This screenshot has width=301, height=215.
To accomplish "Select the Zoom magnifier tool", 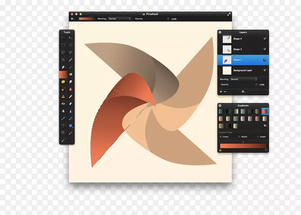I will tap(63, 133).
